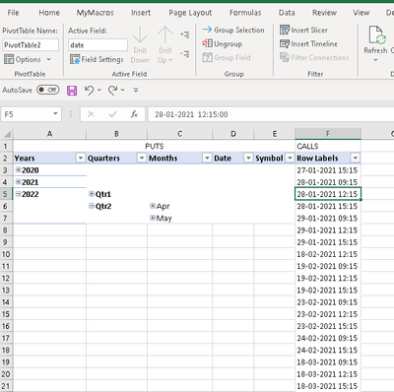Expand the 2020 year group
This screenshot has width=394, height=392.
[x=19, y=169]
